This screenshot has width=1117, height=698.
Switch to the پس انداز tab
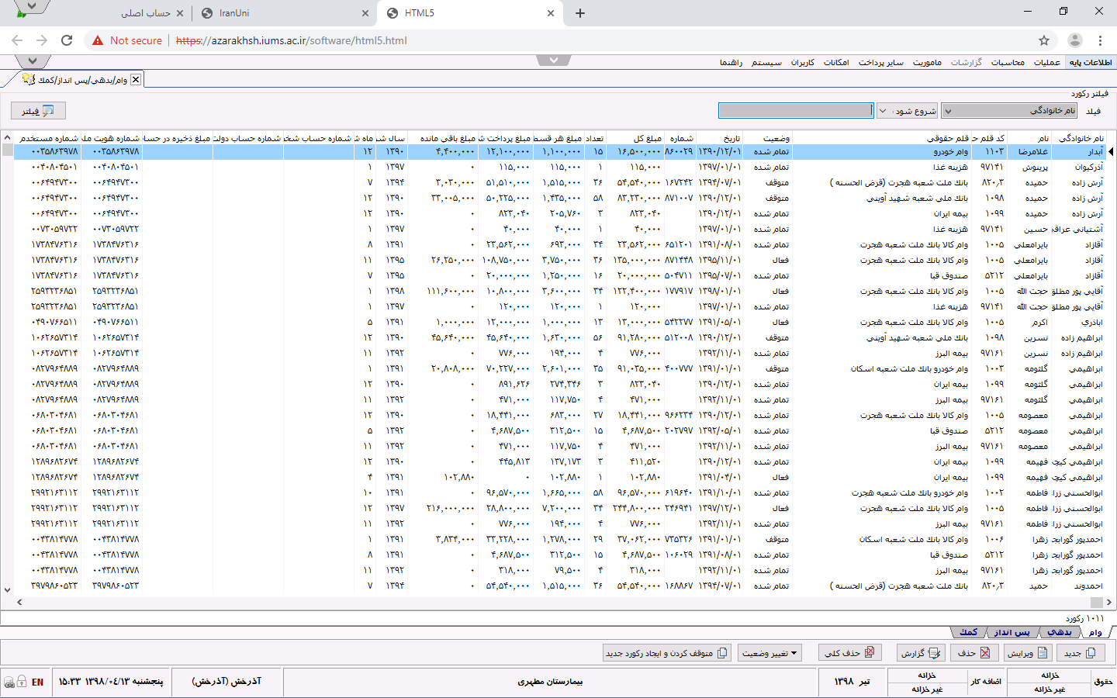tap(1012, 632)
